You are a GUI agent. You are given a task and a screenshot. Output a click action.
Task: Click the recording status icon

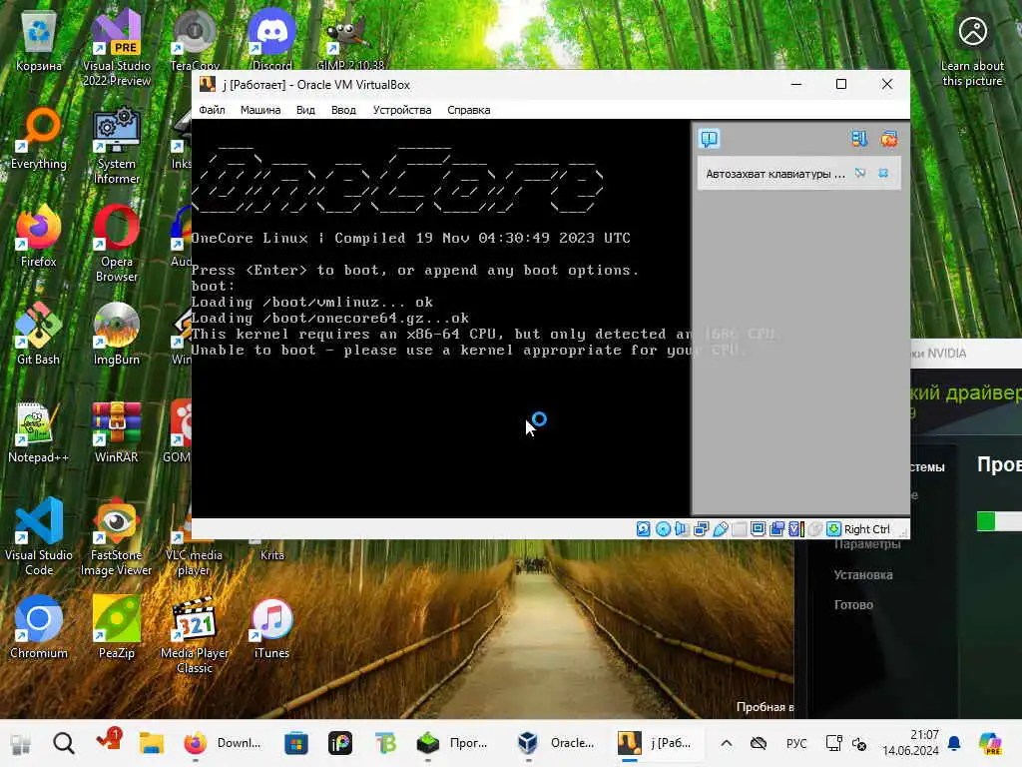click(776, 529)
